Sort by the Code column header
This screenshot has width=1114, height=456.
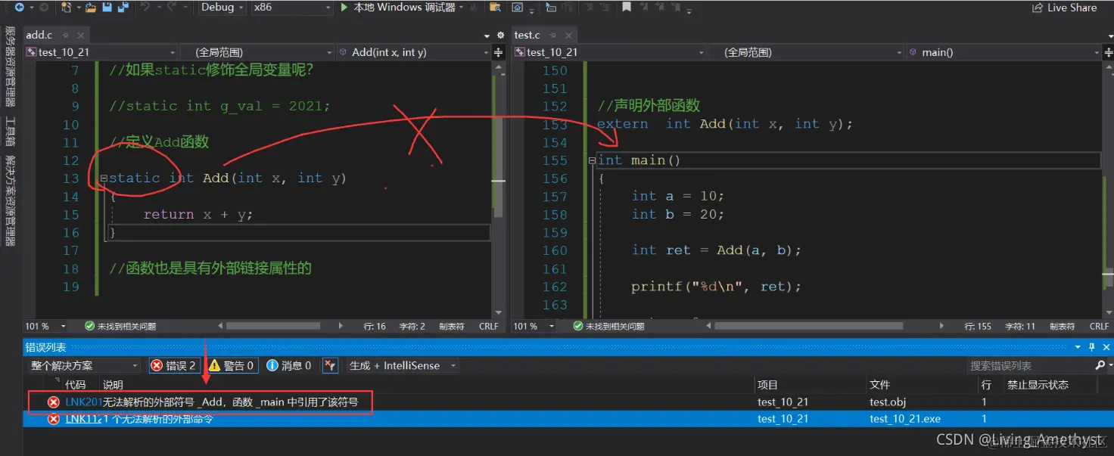76,385
